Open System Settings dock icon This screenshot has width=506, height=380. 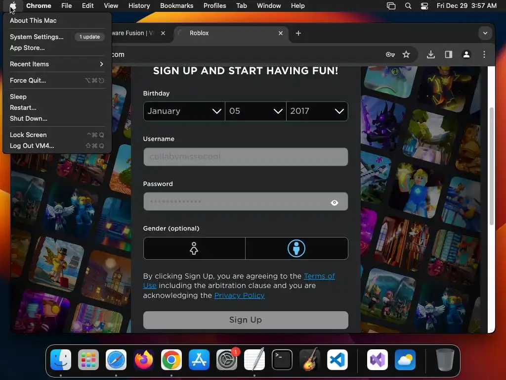point(226,360)
